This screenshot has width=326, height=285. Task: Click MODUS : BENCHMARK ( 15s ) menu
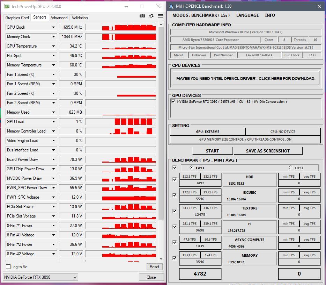[x=201, y=15]
